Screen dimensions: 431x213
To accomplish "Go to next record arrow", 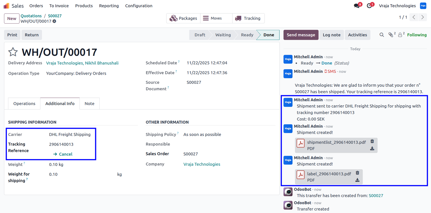I will pyautogui.click(x=423, y=17).
